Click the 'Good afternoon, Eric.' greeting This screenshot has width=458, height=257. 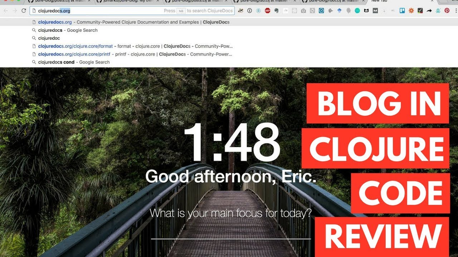pyautogui.click(x=231, y=176)
